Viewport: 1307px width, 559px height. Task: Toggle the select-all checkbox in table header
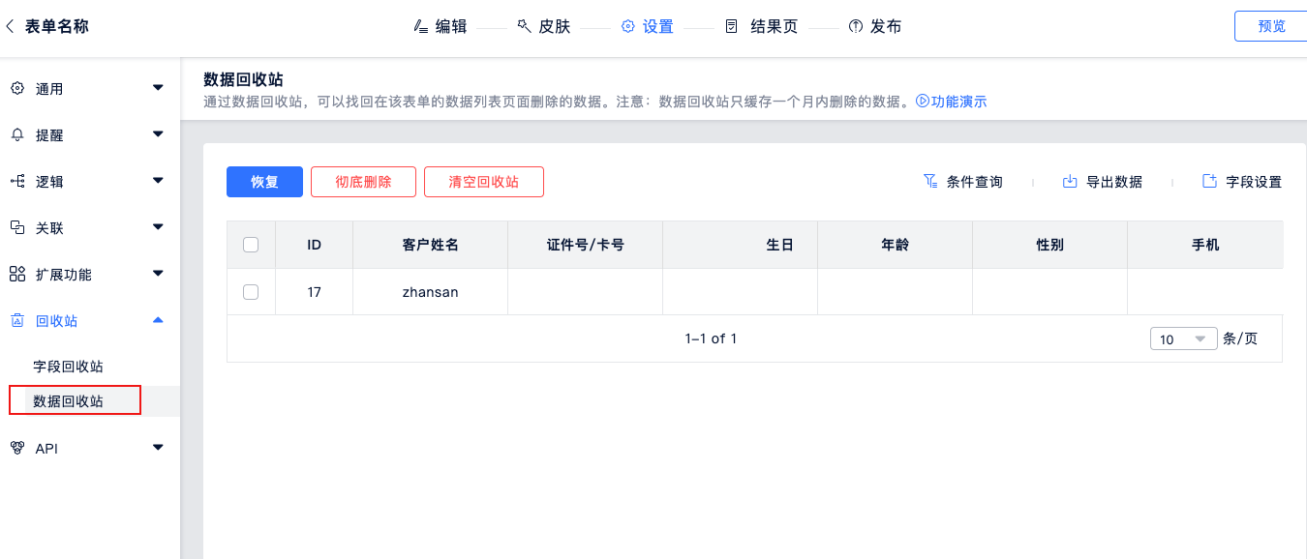[251, 245]
